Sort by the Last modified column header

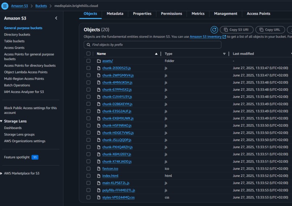coord(243,54)
